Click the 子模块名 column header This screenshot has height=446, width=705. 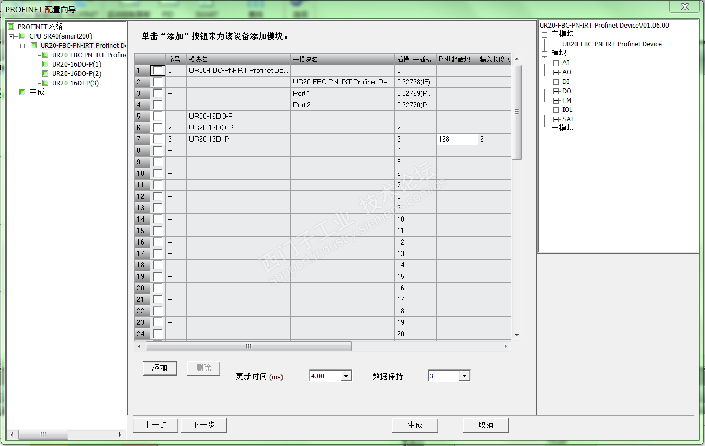(x=342, y=59)
